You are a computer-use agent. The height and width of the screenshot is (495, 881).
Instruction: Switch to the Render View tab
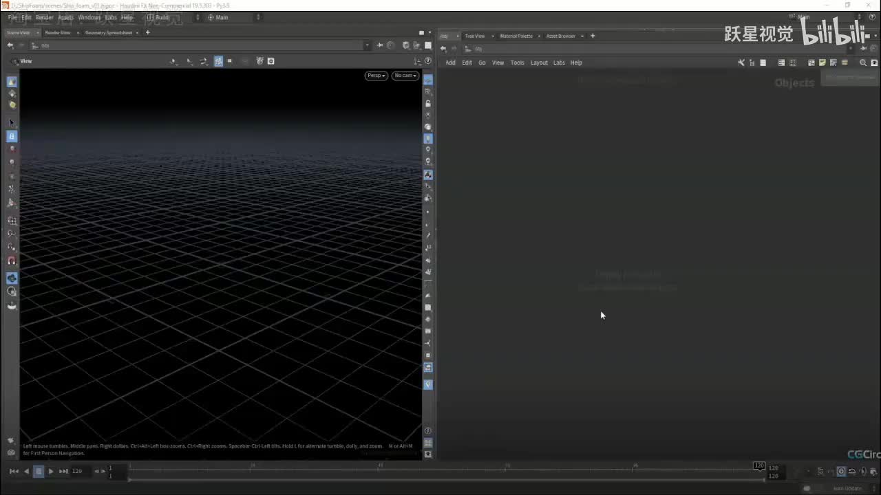(x=58, y=32)
